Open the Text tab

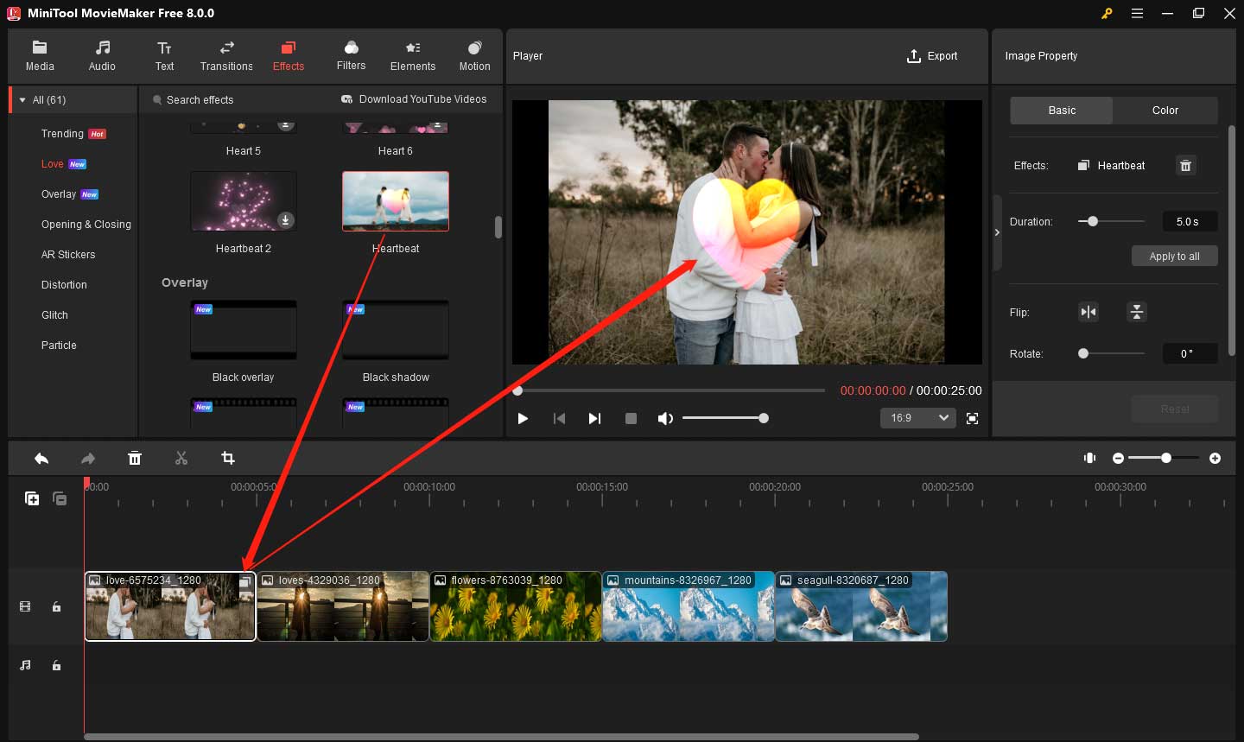164,56
